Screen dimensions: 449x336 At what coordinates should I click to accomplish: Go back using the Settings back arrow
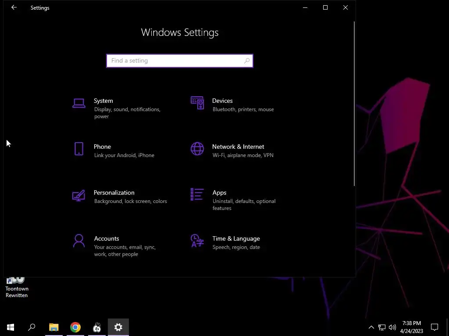(14, 8)
